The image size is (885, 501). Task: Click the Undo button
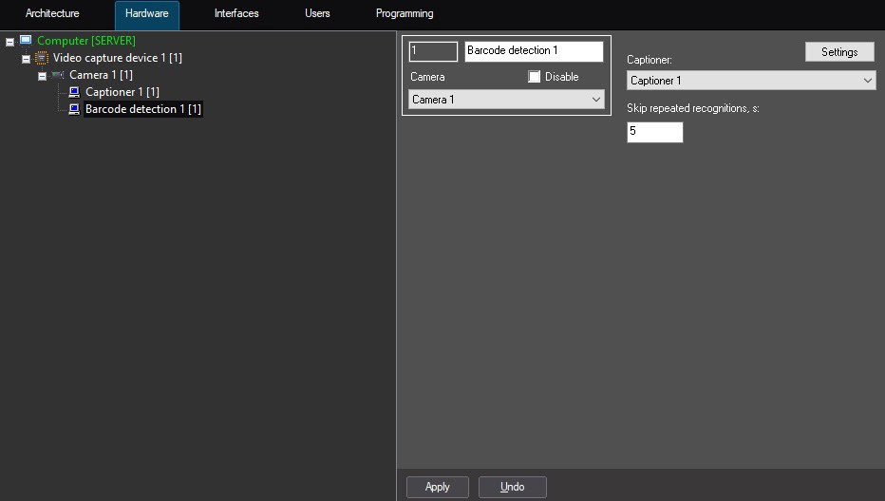513,487
